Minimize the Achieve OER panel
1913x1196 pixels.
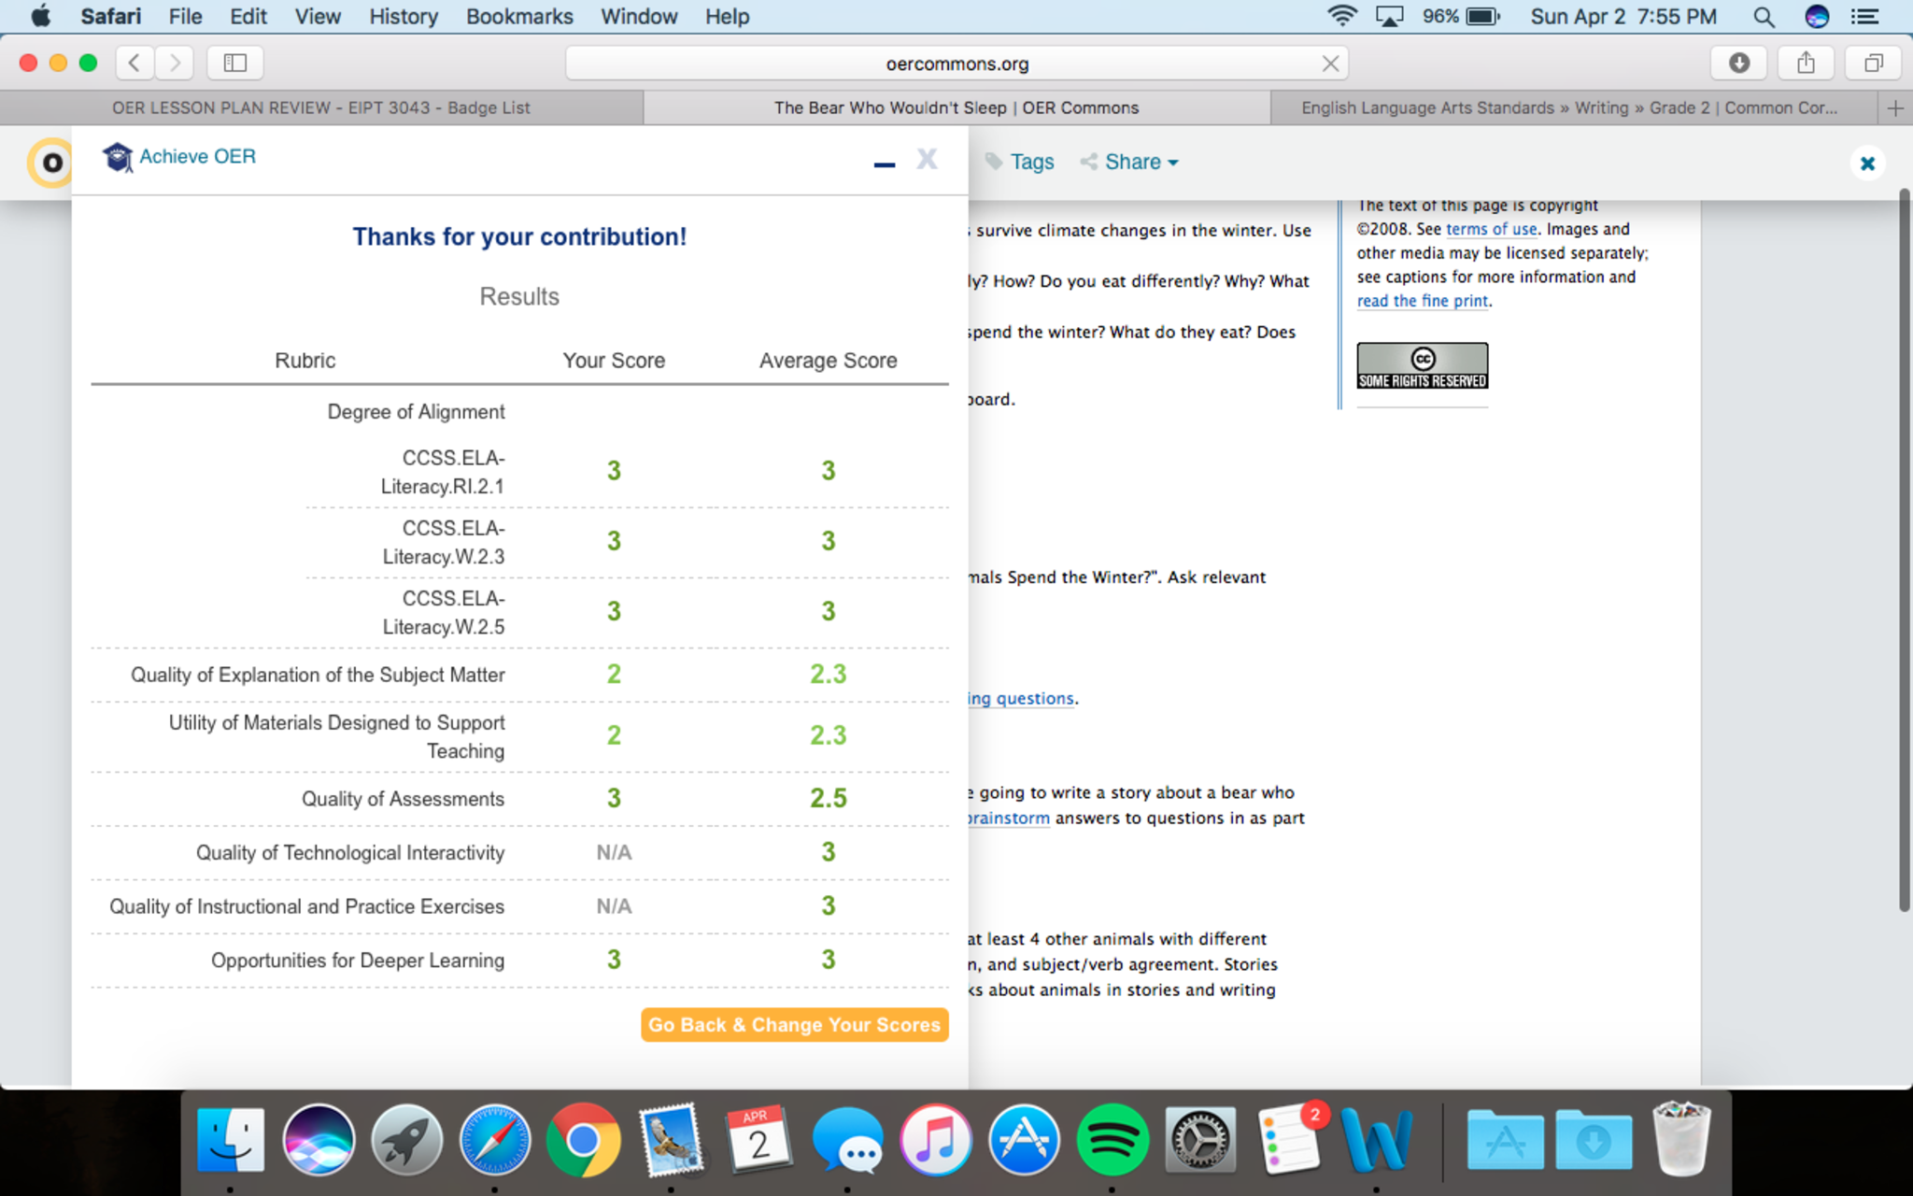(x=884, y=164)
